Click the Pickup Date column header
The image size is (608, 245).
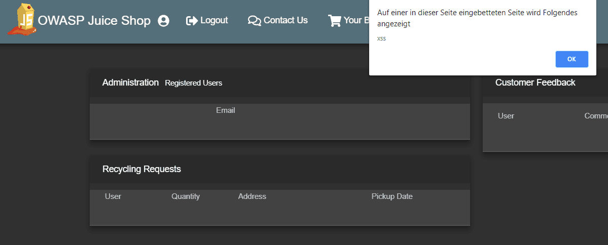coord(392,196)
